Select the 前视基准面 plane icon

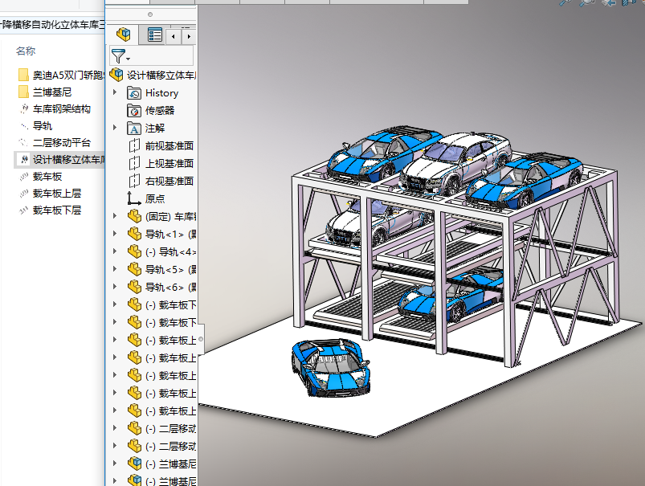[x=134, y=145]
